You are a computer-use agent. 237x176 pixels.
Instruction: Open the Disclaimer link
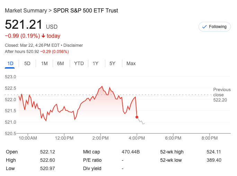pyautogui.click(x=73, y=45)
